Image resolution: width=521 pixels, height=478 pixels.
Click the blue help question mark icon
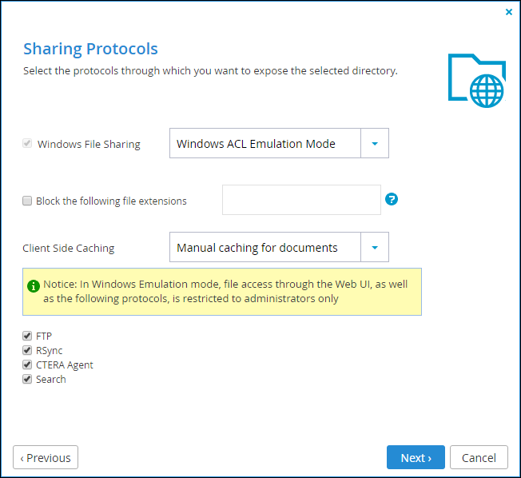point(392,200)
